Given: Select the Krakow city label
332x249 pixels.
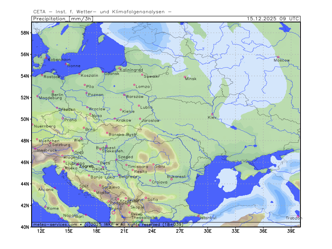Looking at the screenshot, I should click(x=124, y=120).
